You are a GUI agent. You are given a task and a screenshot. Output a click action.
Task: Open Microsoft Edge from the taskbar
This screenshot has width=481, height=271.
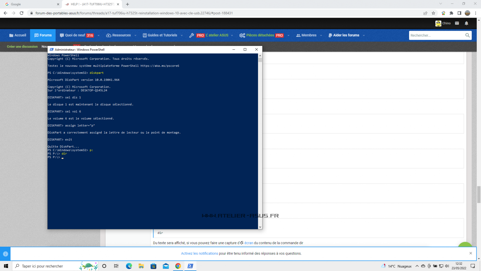click(129, 266)
